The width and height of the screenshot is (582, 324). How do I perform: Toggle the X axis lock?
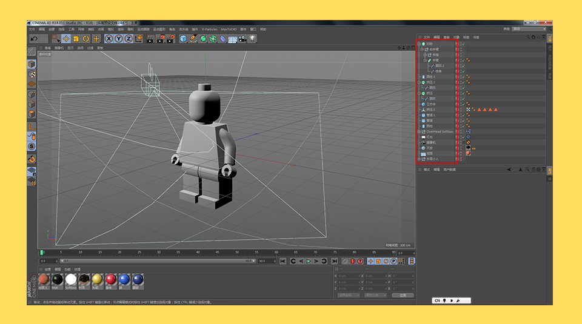(x=109, y=39)
